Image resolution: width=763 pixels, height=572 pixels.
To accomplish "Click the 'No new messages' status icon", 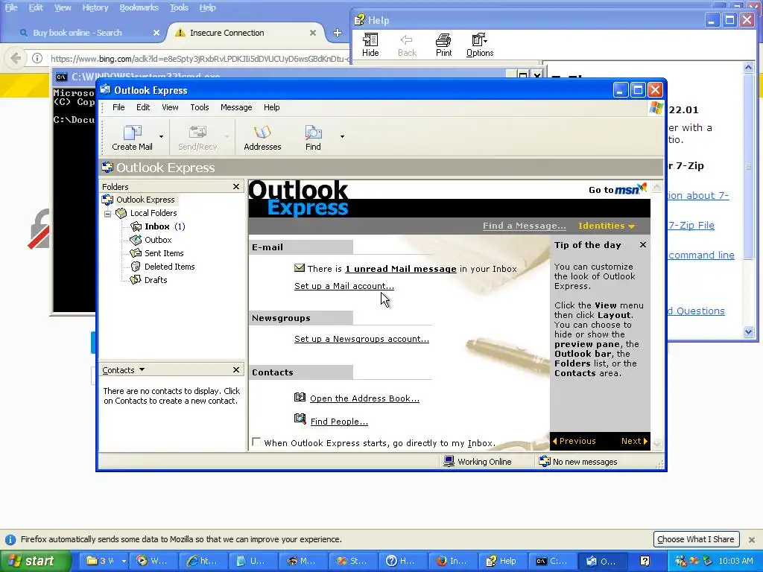I will pyautogui.click(x=544, y=461).
